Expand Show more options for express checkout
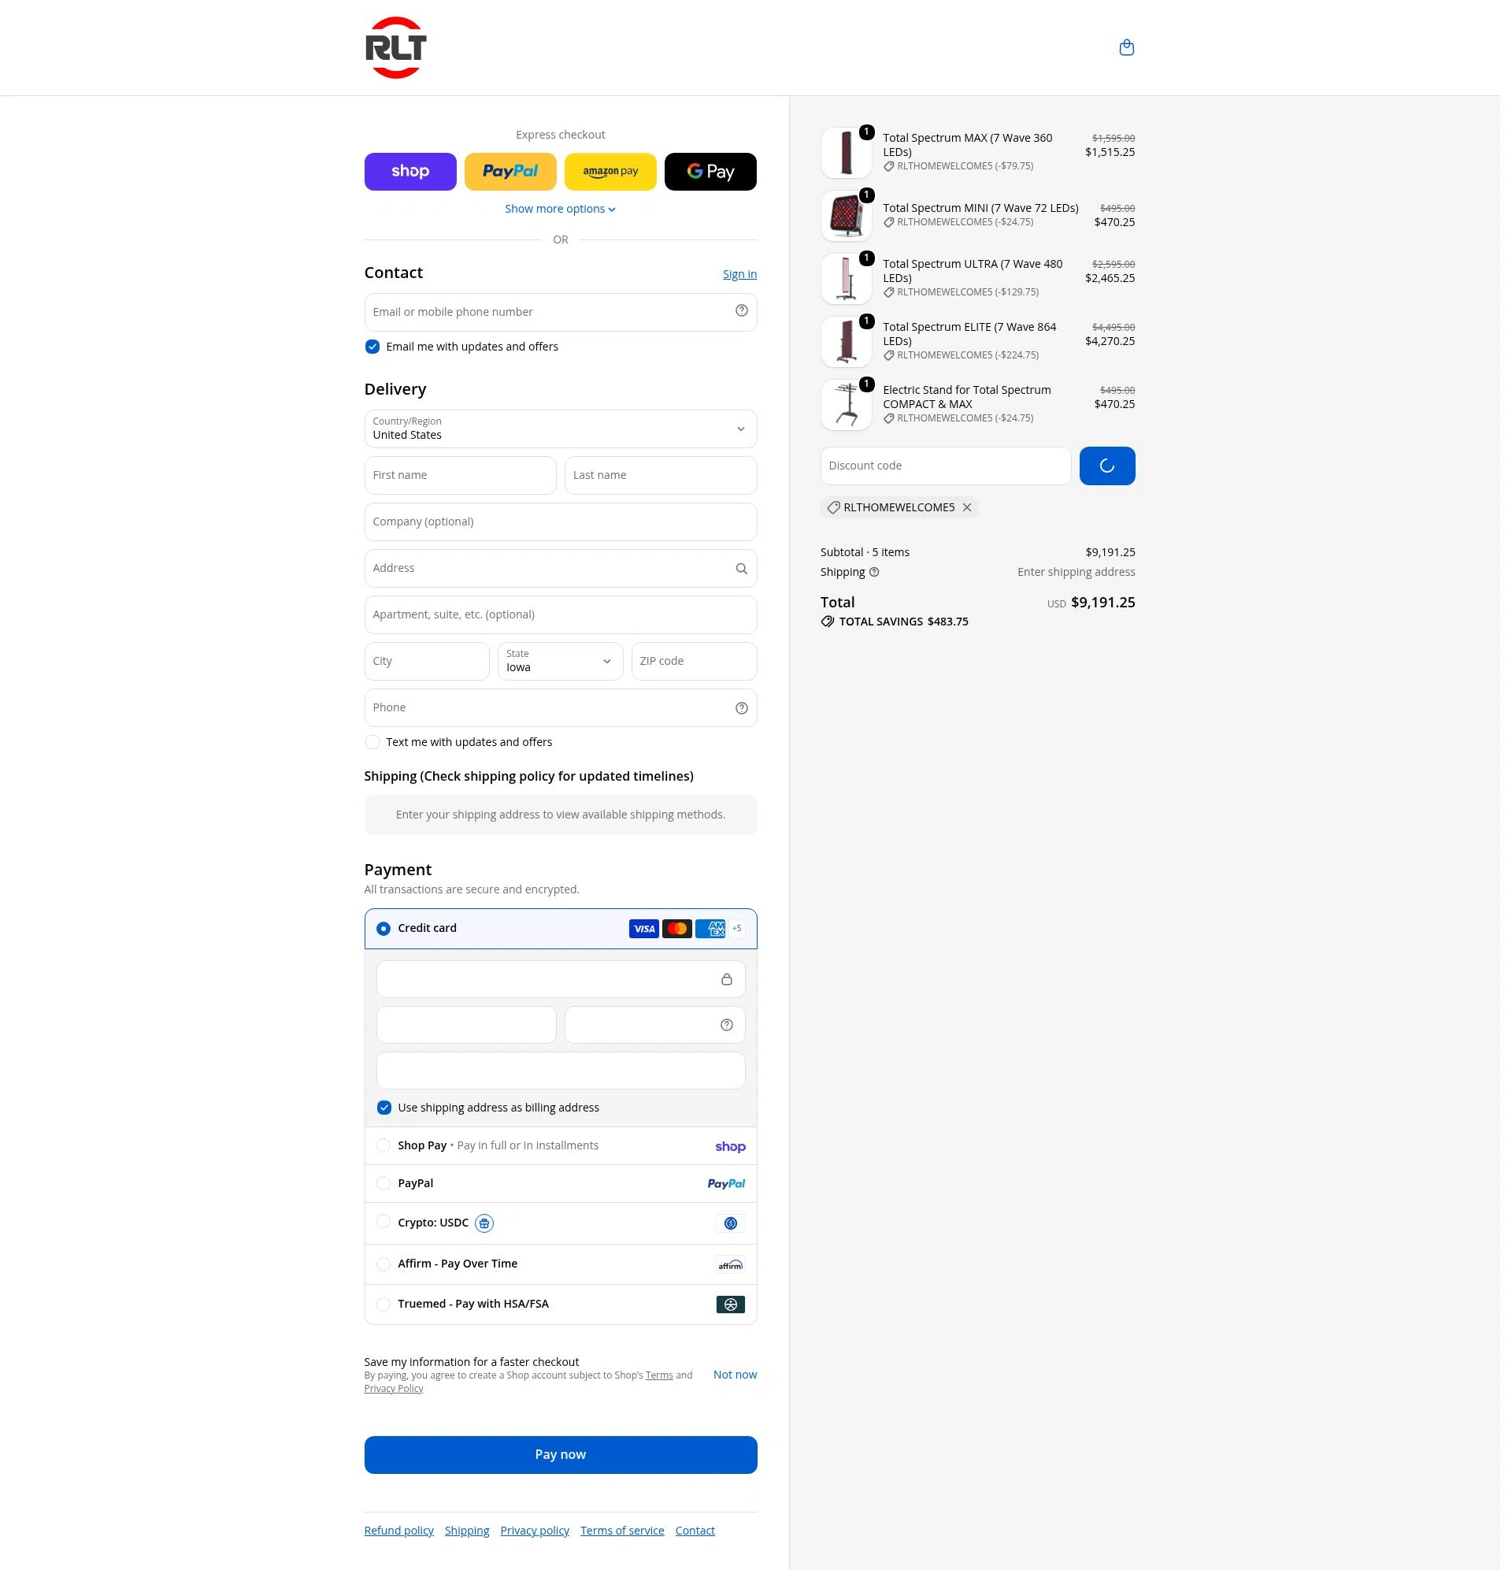Screen dimensions: 1512x1570 [560, 209]
